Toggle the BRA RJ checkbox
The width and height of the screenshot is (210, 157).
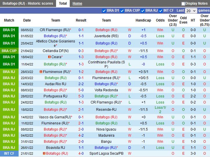coord(143,11)
